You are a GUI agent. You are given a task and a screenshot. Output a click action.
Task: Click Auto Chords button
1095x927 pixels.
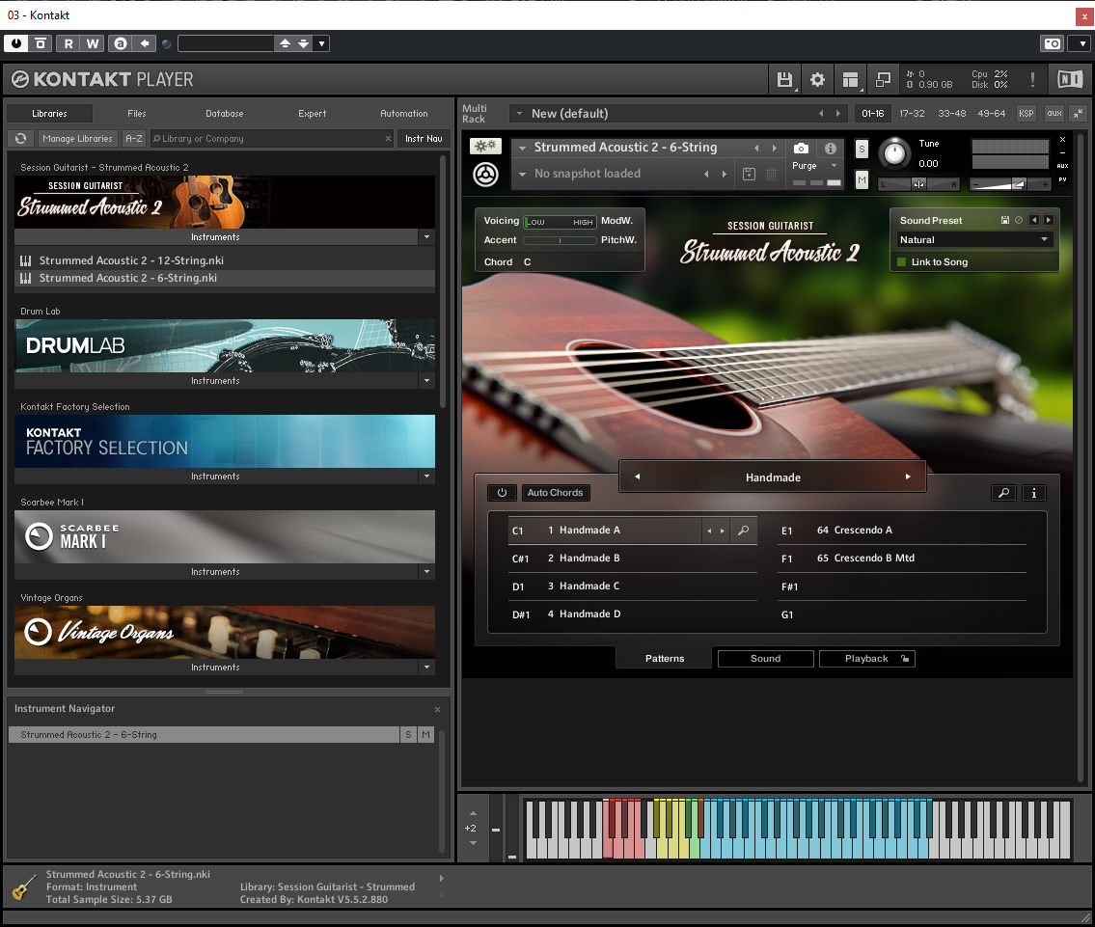(555, 493)
